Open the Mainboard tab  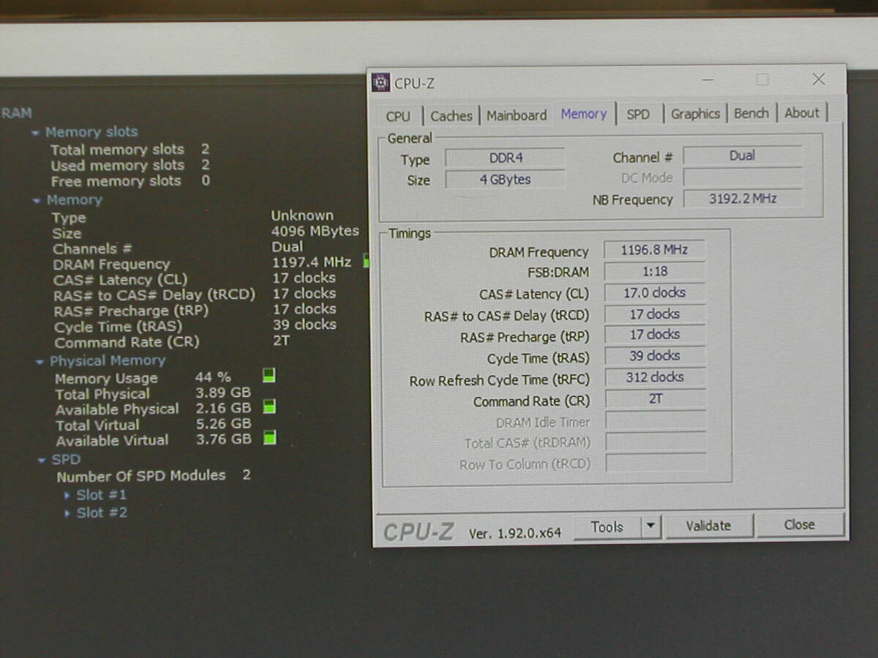[517, 116]
